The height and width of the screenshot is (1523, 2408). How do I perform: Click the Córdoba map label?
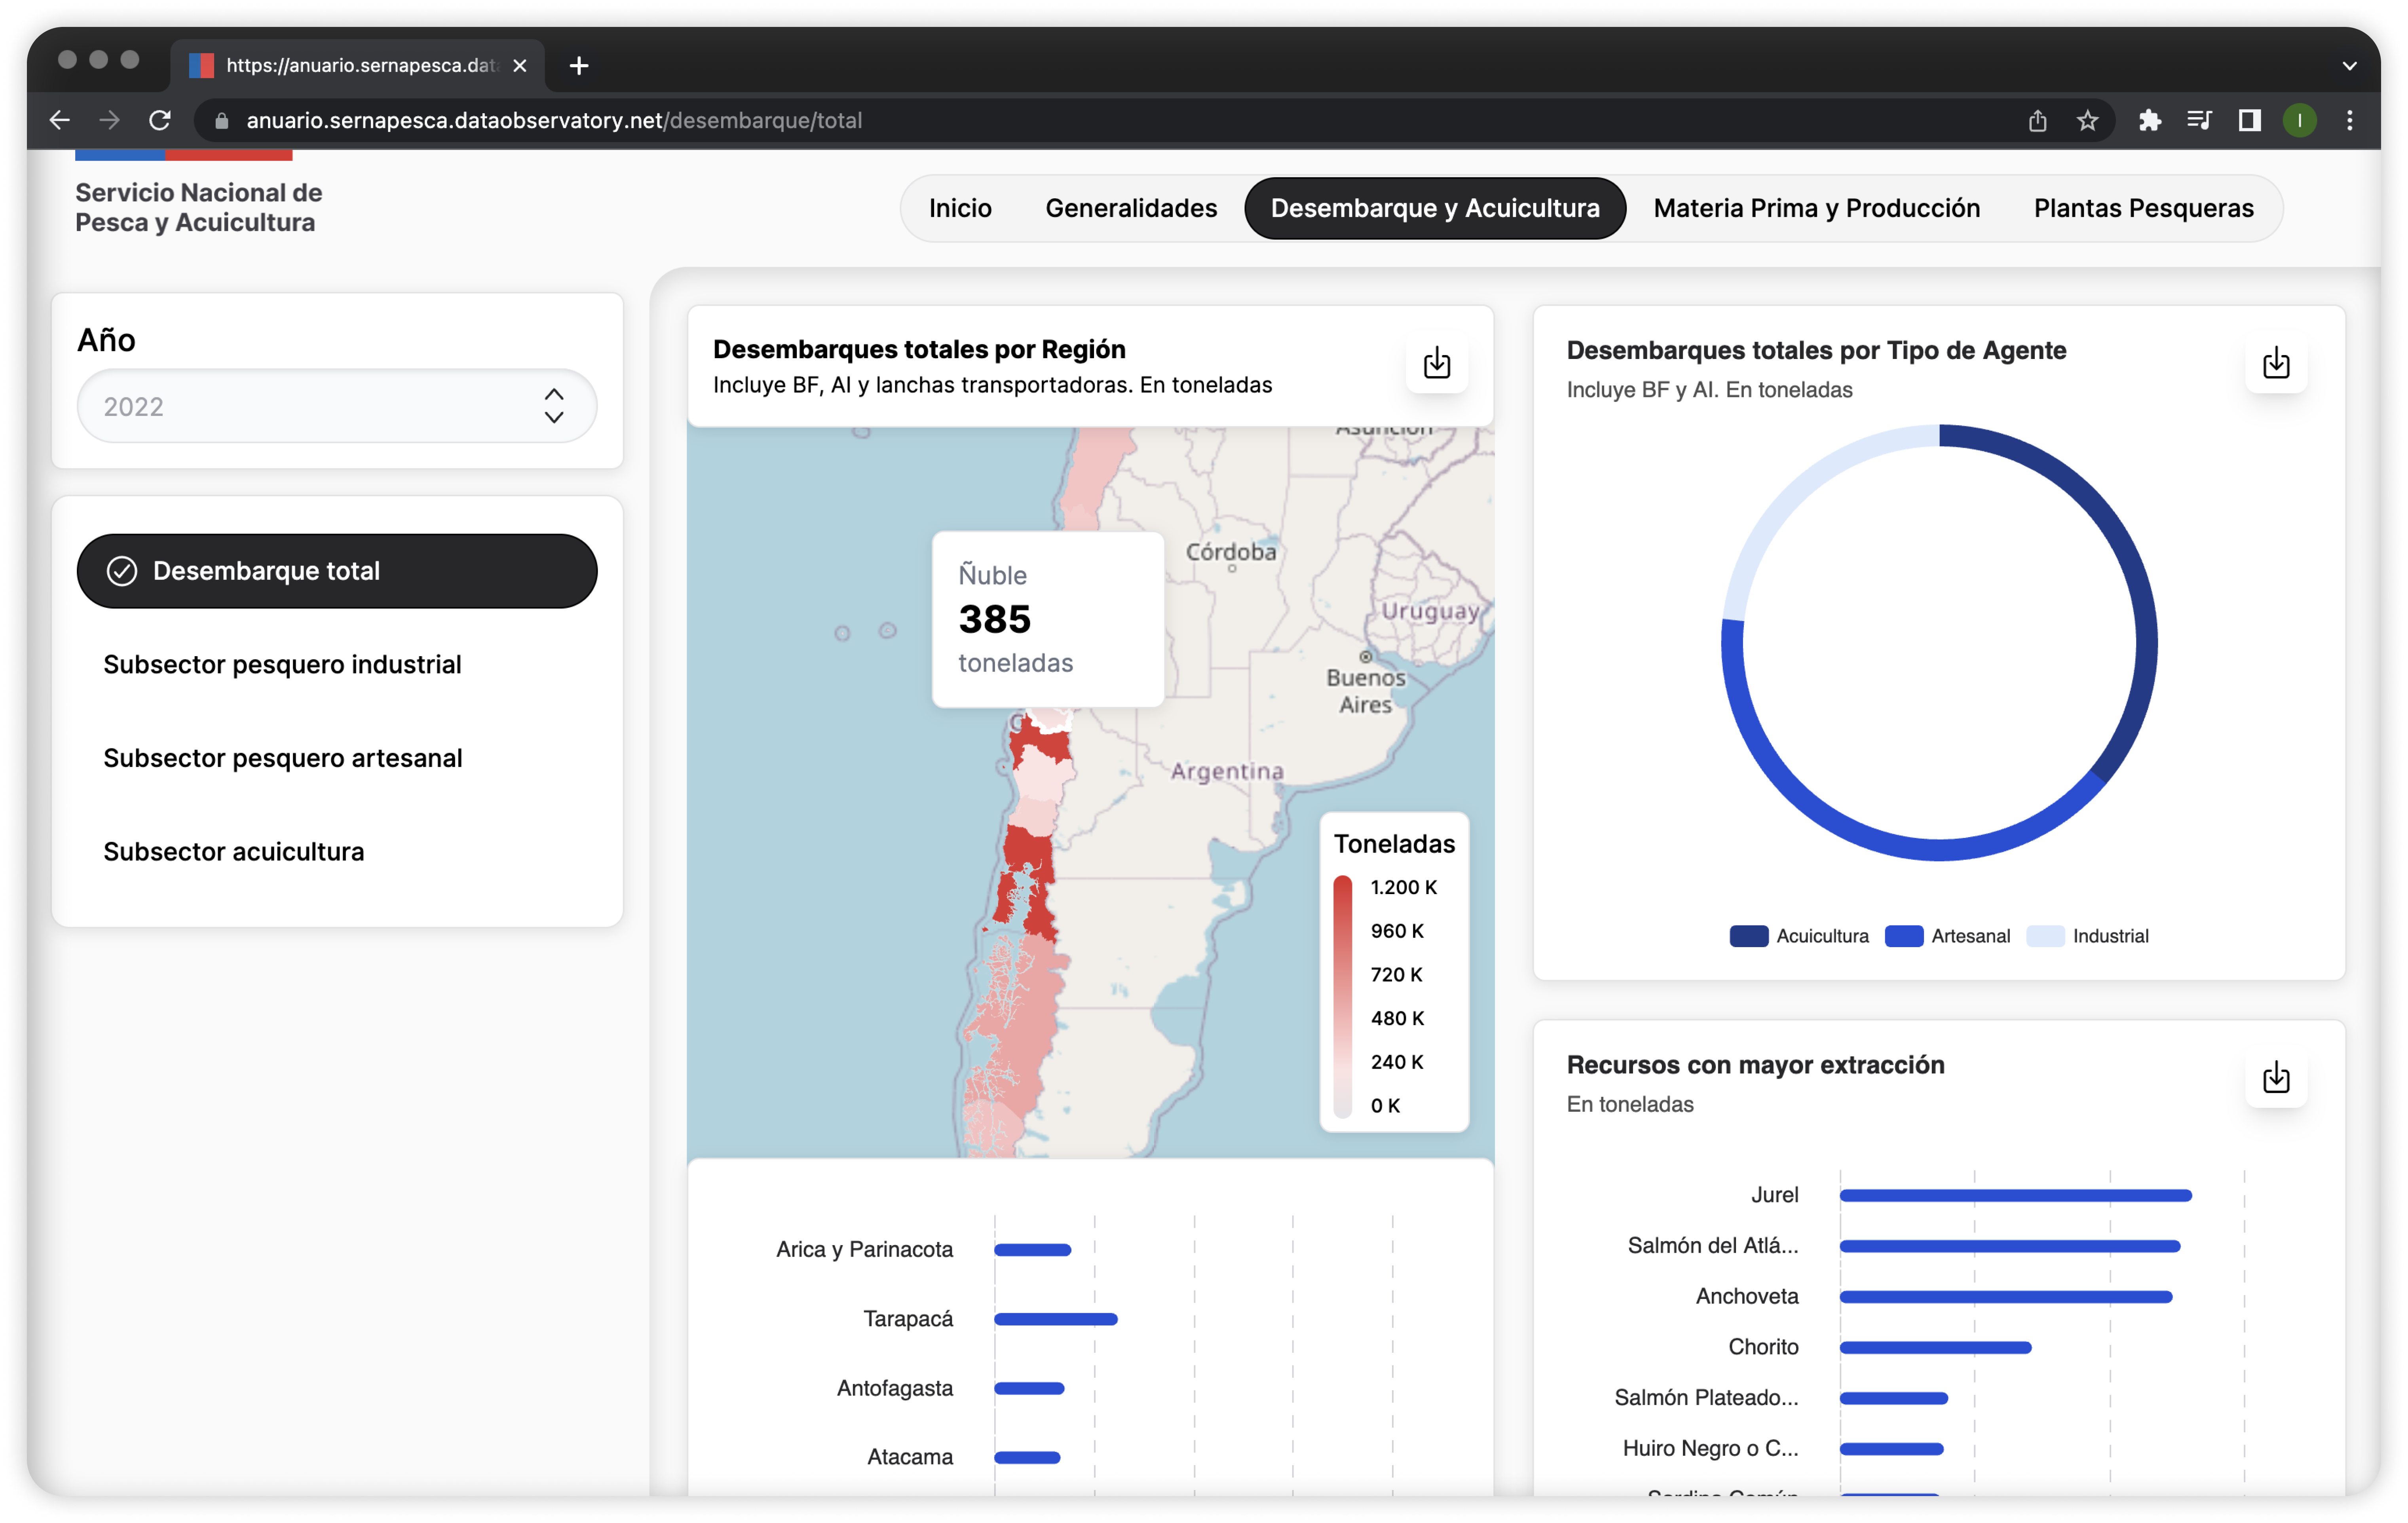pos(1230,552)
